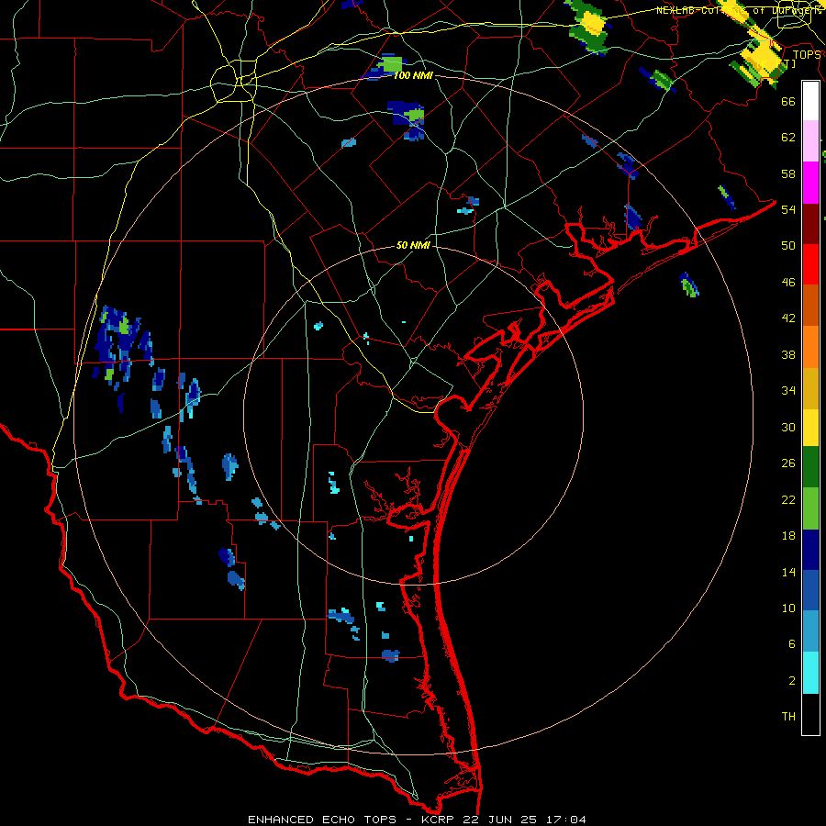Pick the mustard gold legend swatch
The width and height of the screenshot is (826, 826).
click(x=810, y=387)
